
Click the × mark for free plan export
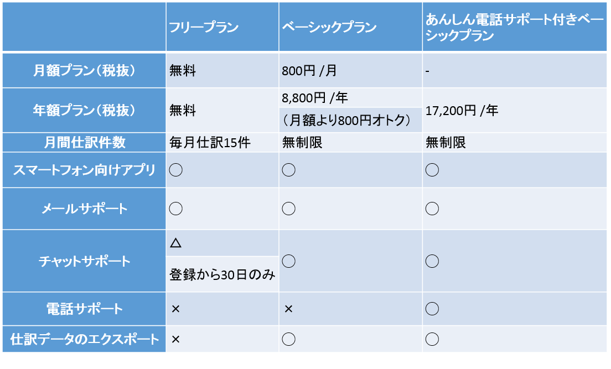click(x=176, y=339)
